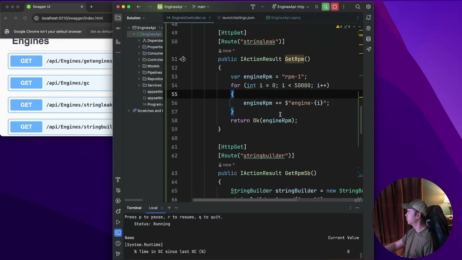The height and width of the screenshot is (260, 462).
Task: Select Program.cs in Solution tree
Action: 152,104
